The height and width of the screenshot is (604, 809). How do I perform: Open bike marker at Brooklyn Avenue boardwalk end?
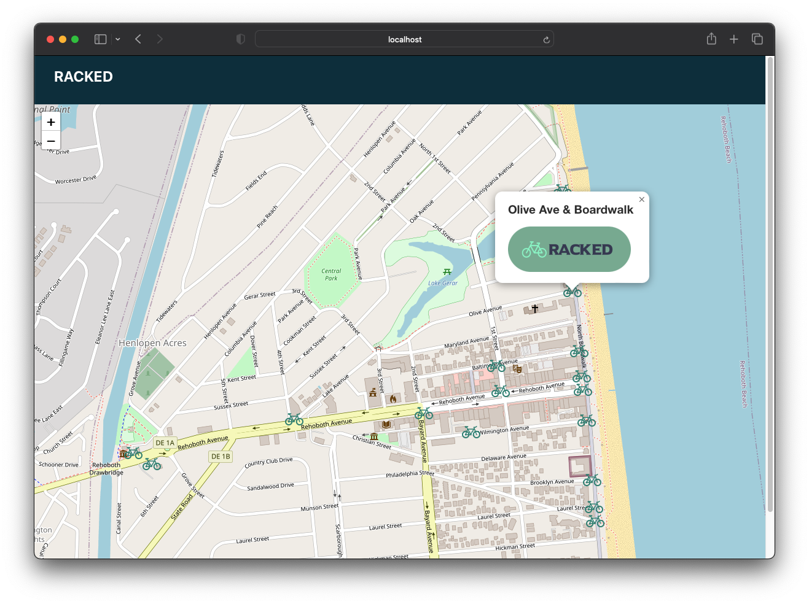tap(592, 480)
